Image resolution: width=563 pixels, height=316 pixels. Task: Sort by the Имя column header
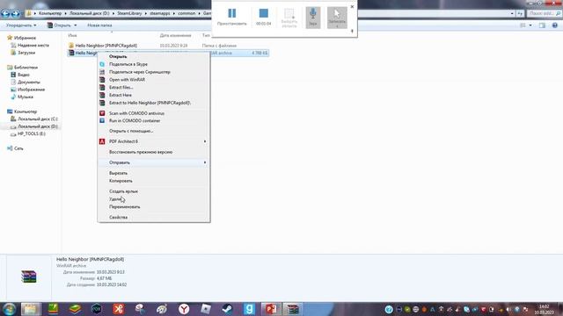(72, 35)
